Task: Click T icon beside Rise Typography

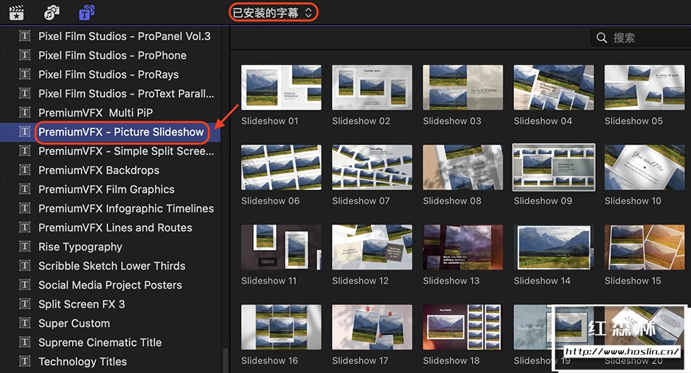Action: click(24, 247)
